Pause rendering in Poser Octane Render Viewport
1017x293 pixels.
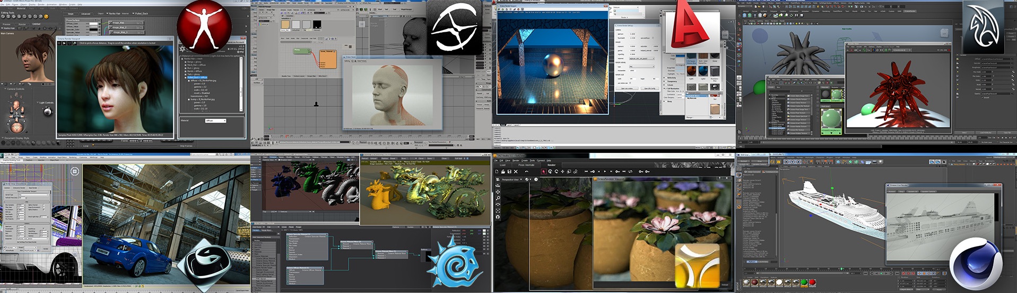(x=59, y=43)
